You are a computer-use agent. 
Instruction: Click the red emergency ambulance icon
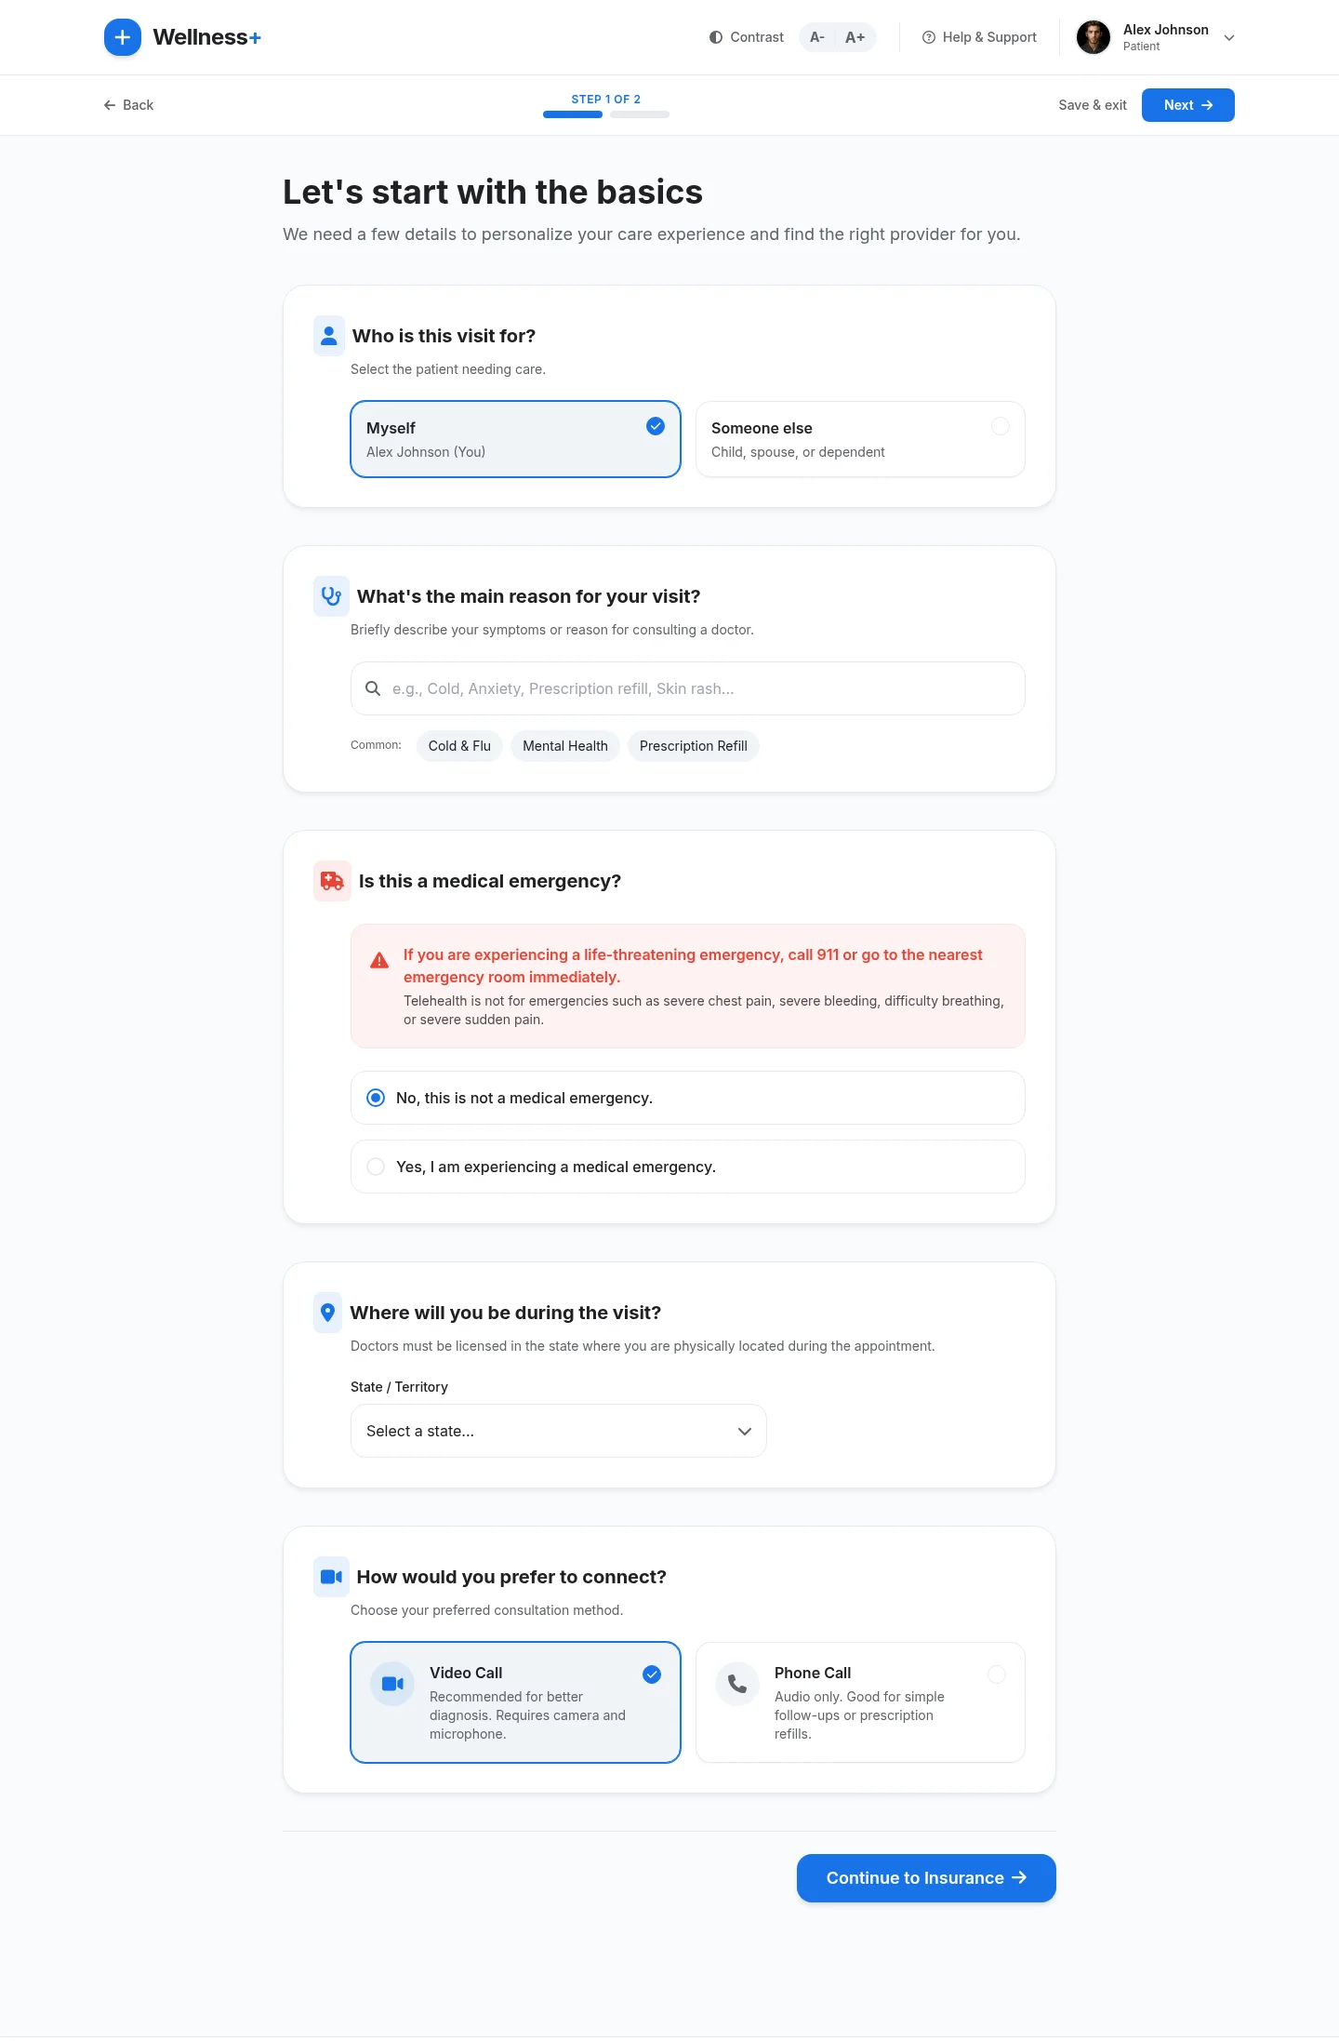[x=331, y=880]
